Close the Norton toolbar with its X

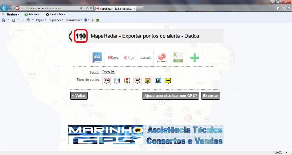[3, 14]
